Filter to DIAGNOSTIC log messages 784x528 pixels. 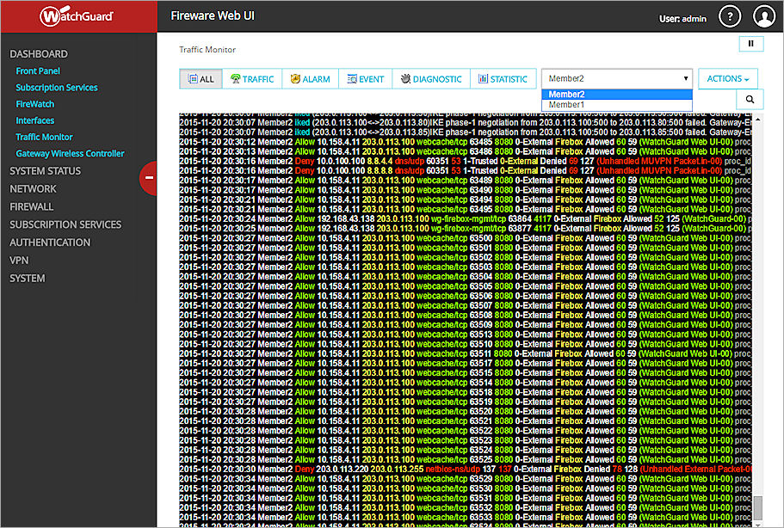431,79
